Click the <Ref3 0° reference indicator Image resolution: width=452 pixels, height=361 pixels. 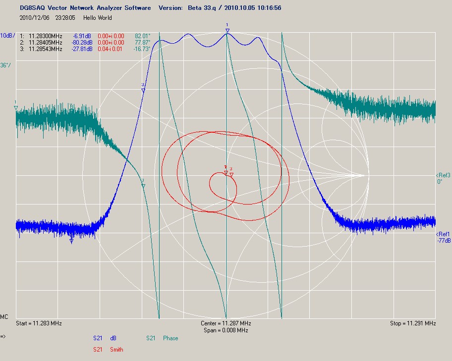[443, 178]
